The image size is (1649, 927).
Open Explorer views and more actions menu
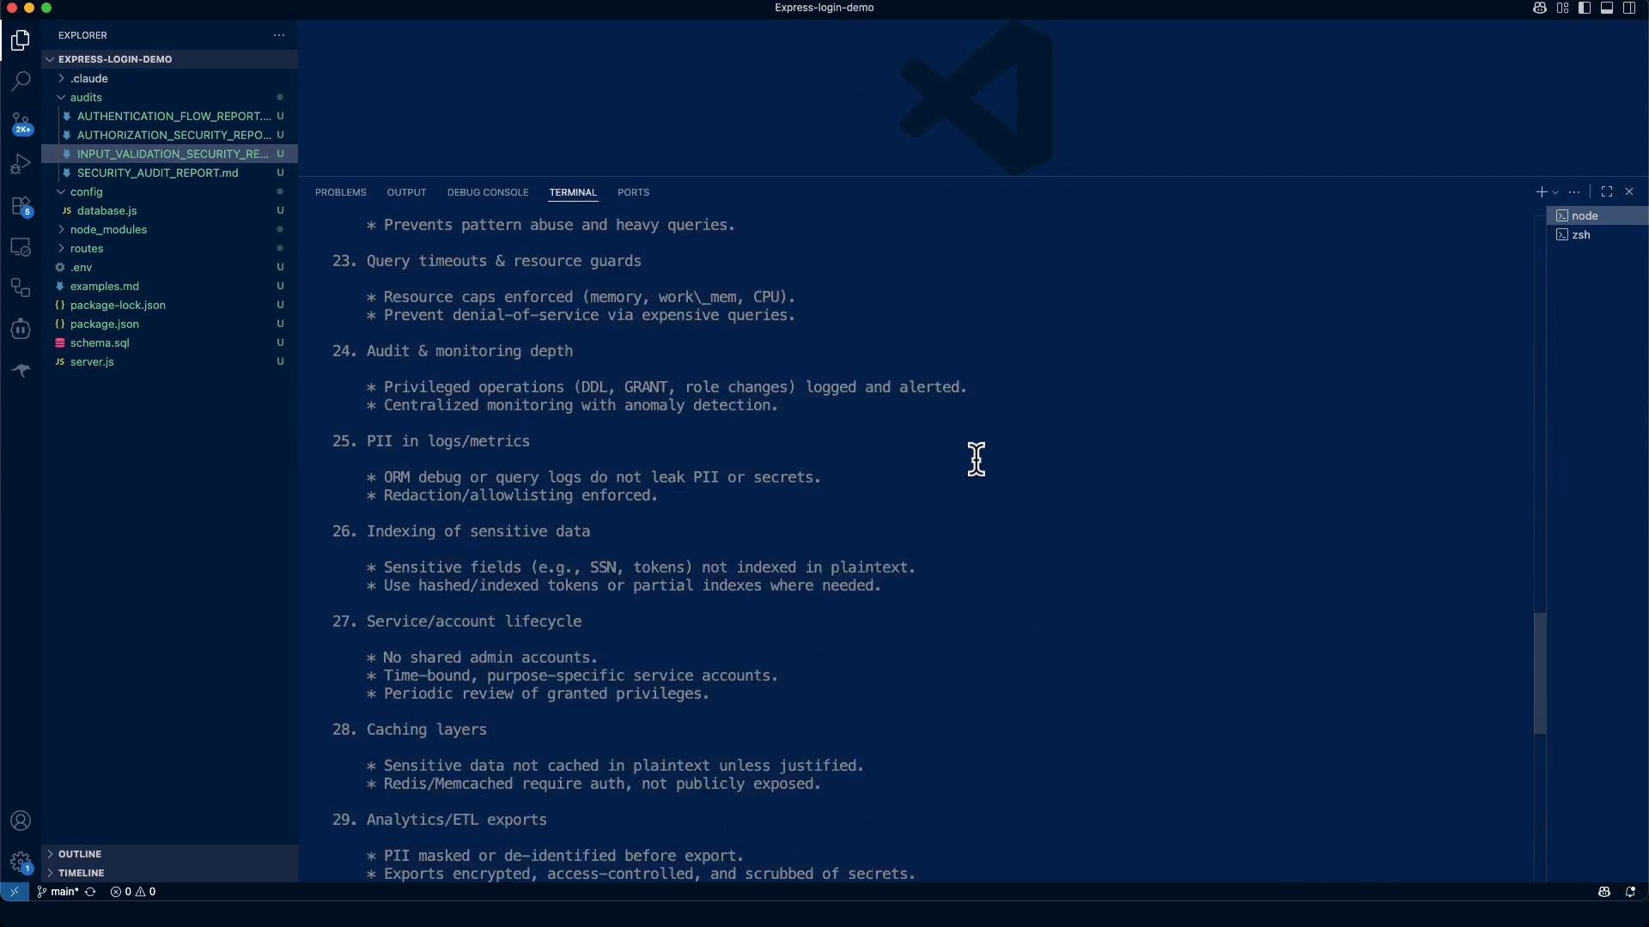pyautogui.click(x=279, y=35)
